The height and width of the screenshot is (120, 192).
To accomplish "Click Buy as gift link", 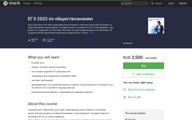I will (x=134, y=97).
